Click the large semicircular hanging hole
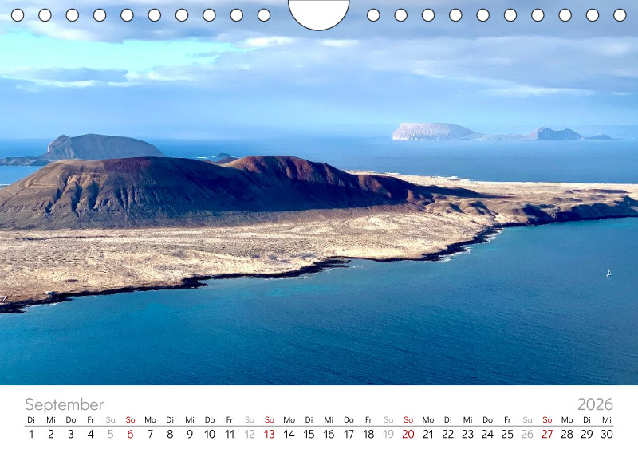Screen dimensions: 638x449 [318, 12]
